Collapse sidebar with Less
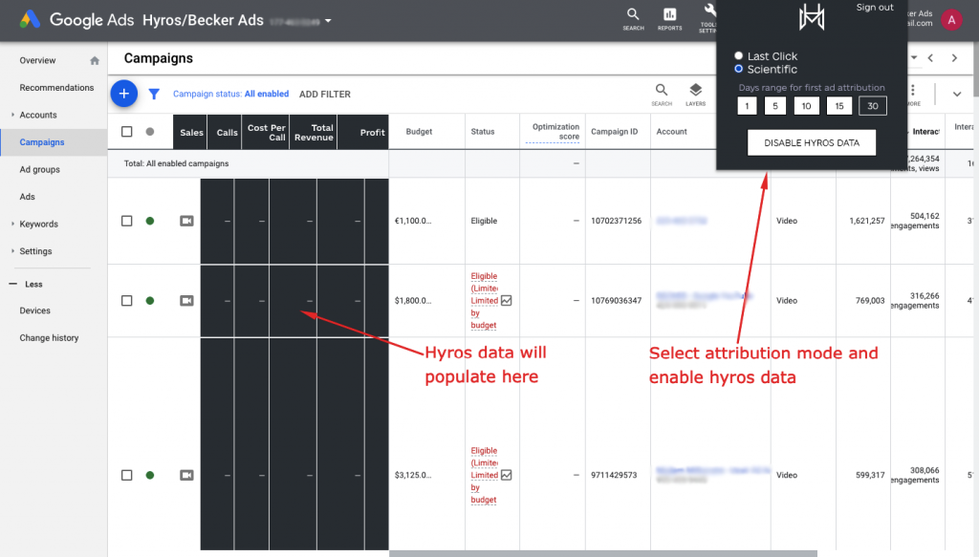This screenshot has width=979, height=557. (26, 284)
